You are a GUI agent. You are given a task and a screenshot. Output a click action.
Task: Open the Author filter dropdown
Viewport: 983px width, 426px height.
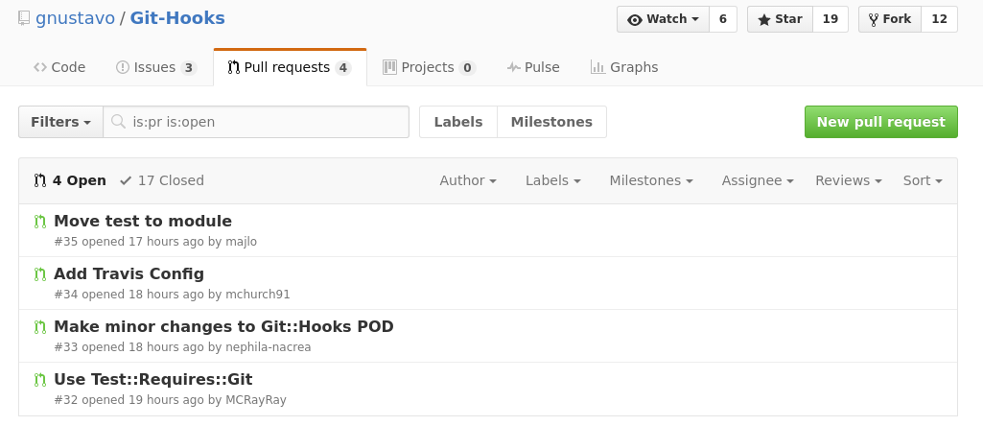coord(468,180)
